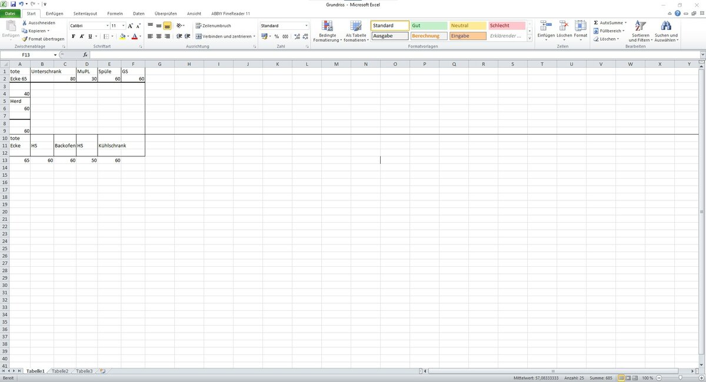Open Suchen und Auswählen binoculars
The image size is (706, 382).
[666, 30]
